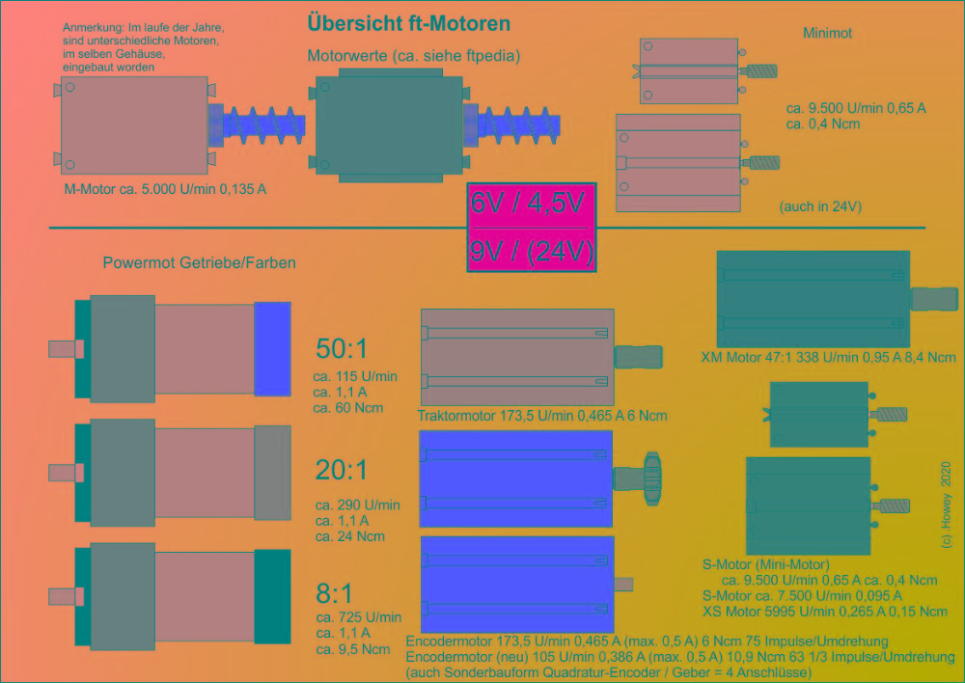
Task: Click the magenta voltage box 6V / 4,5V
Action: pyautogui.click(x=532, y=205)
